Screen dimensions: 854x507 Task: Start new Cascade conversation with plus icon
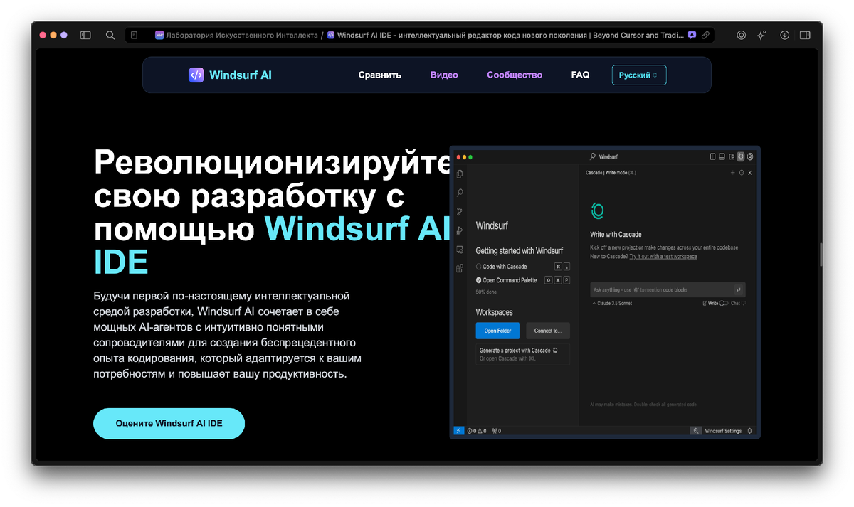pos(733,173)
